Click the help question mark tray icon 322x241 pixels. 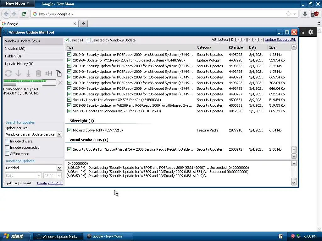(x=280, y=236)
